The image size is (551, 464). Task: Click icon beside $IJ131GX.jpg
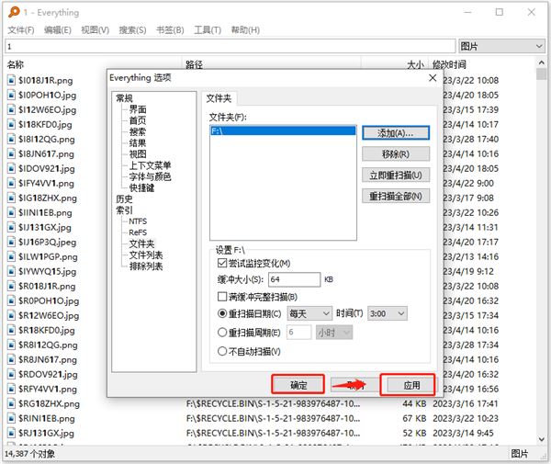click(12, 228)
